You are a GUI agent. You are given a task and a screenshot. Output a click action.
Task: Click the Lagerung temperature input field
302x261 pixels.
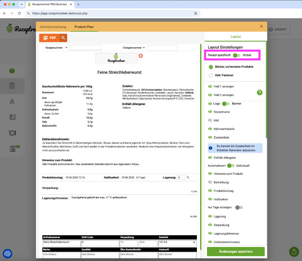click(181, 177)
